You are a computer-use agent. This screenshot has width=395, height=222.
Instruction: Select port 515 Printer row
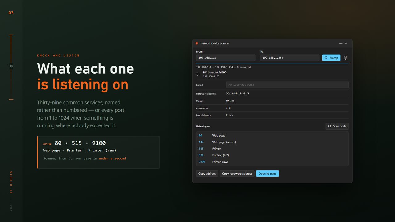click(272, 149)
